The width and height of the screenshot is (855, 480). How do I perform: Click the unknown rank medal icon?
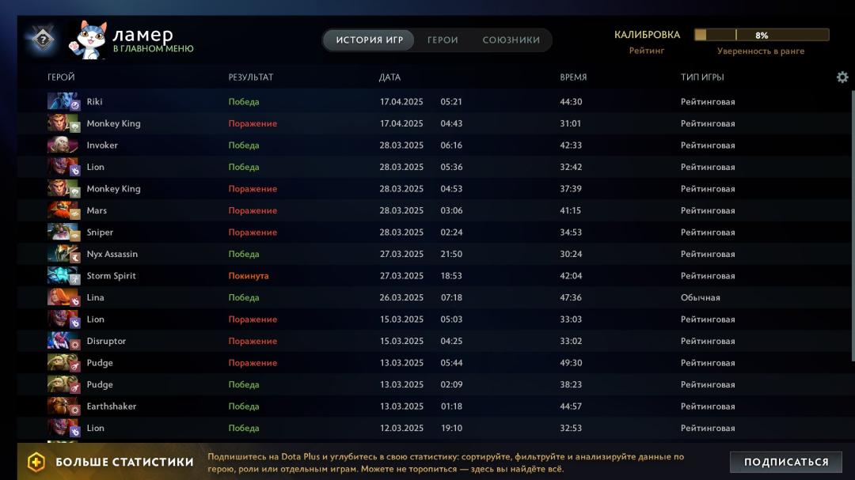(43, 40)
